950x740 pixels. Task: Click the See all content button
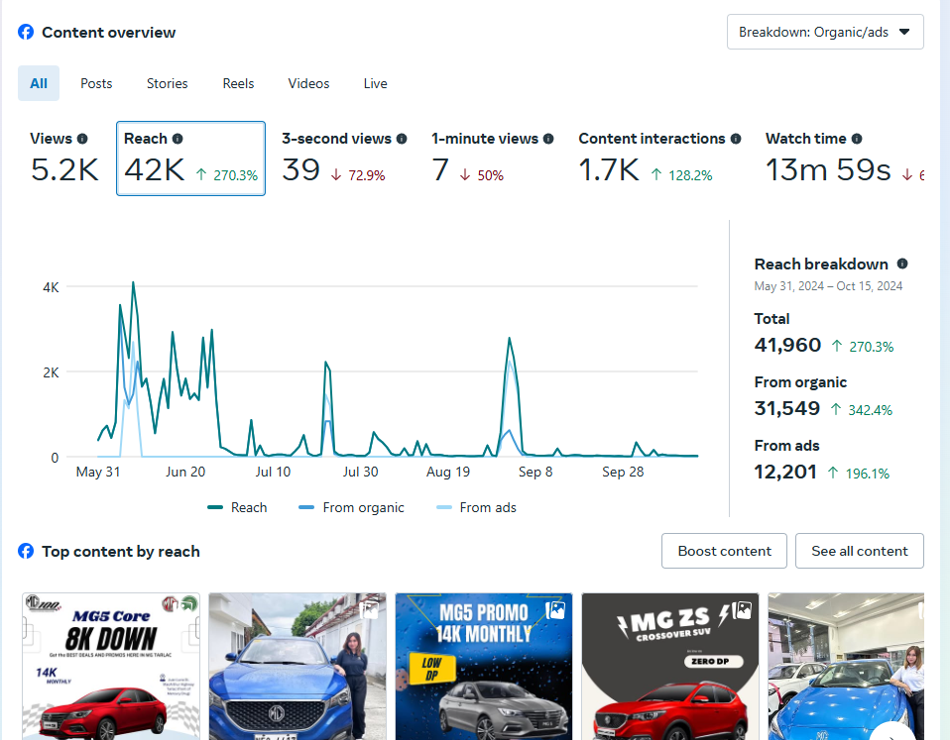(859, 551)
